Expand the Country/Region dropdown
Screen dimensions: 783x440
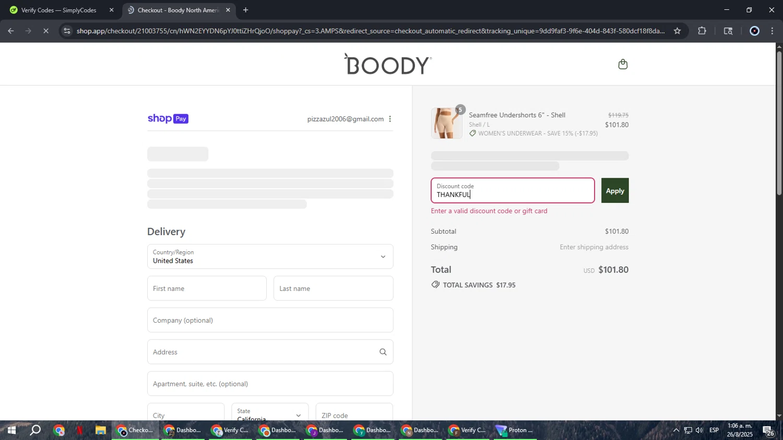point(270,256)
